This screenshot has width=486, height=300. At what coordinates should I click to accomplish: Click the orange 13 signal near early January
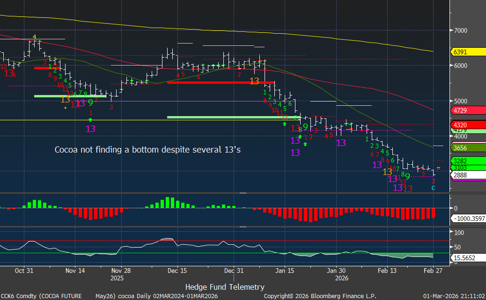coord(254,81)
